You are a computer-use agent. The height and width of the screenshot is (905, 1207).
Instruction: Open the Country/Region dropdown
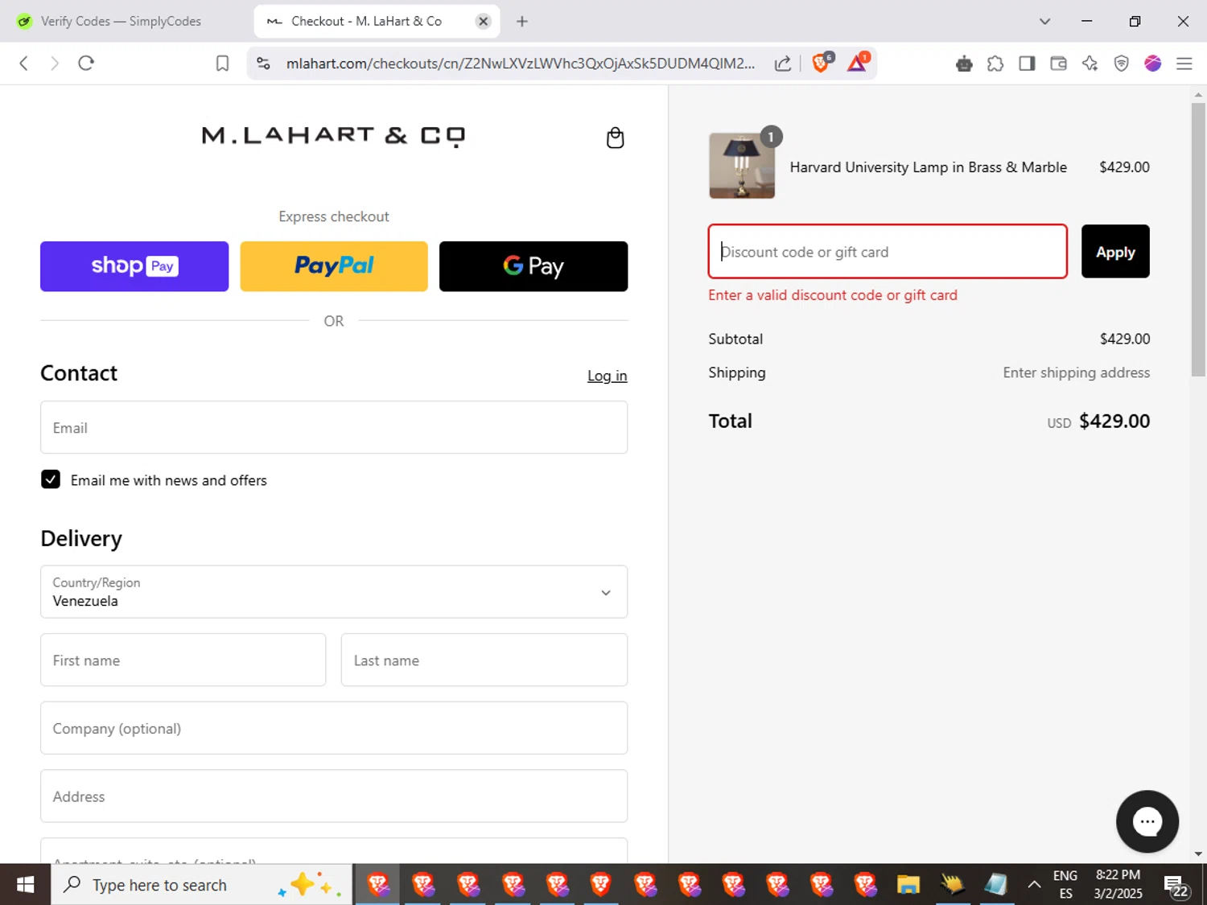tap(334, 592)
